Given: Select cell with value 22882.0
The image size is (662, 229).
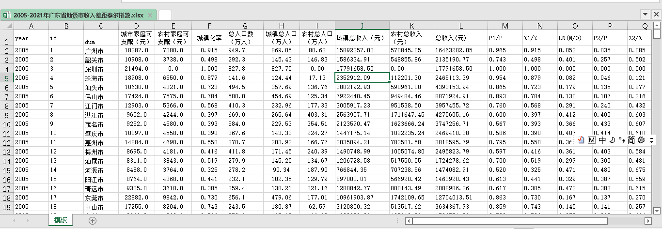Looking at the screenshot, I should [137, 198].
